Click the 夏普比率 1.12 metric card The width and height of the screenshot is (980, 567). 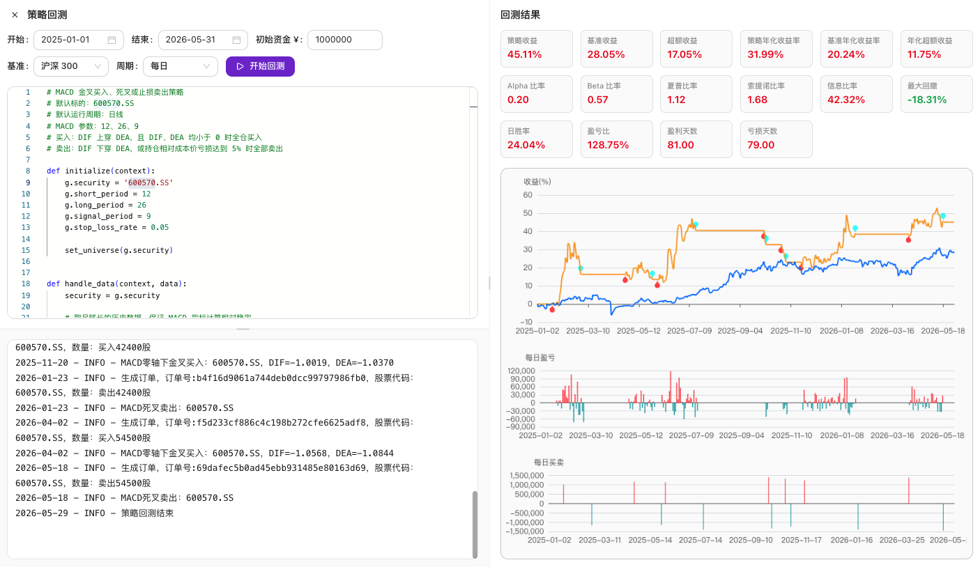tap(696, 94)
